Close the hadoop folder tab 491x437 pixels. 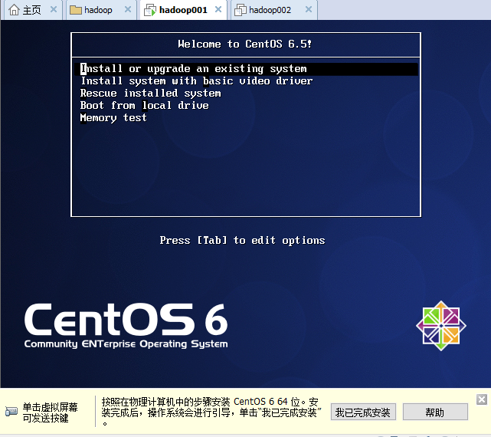pyautogui.click(x=128, y=10)
